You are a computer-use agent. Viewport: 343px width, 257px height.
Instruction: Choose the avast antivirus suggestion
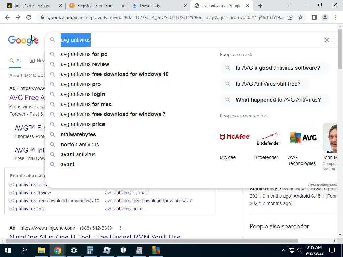78,155
